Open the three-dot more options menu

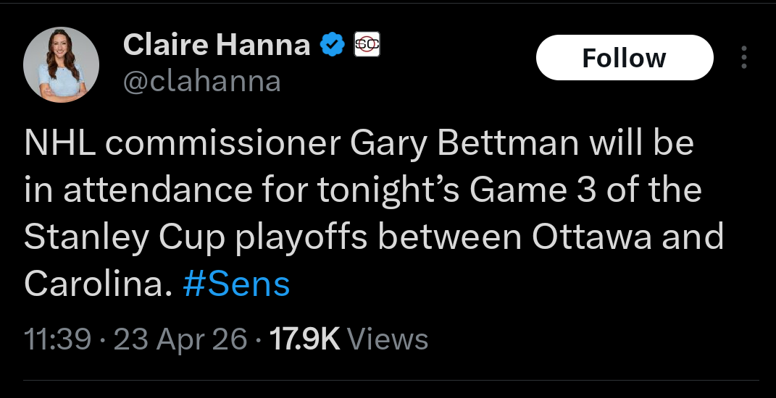coord(744,58)
